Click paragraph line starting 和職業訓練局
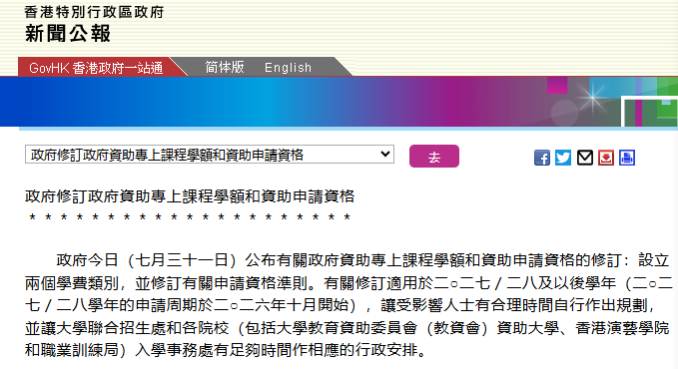Screen dimensions: 678x369 (226, 350)
